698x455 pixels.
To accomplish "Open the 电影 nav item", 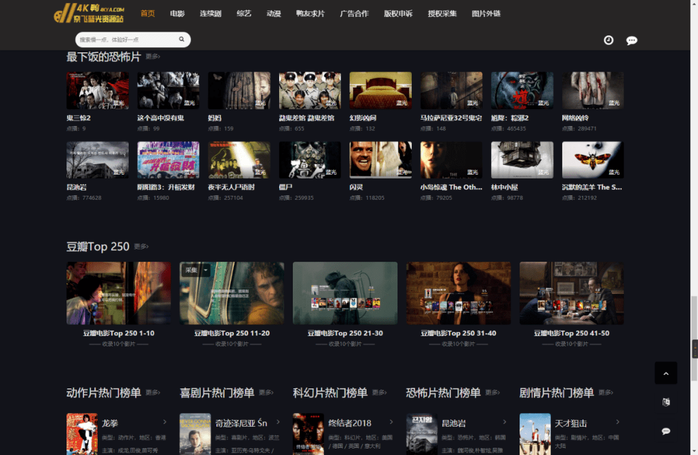I will pos(177,14).
